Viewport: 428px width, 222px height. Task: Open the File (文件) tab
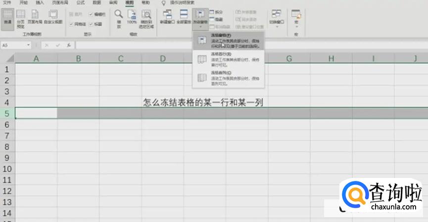pos(7,2)
